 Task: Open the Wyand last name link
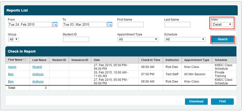click(x=37, y=67)
